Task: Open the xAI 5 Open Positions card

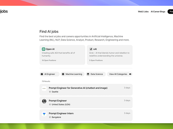Action: click(110, 55)
